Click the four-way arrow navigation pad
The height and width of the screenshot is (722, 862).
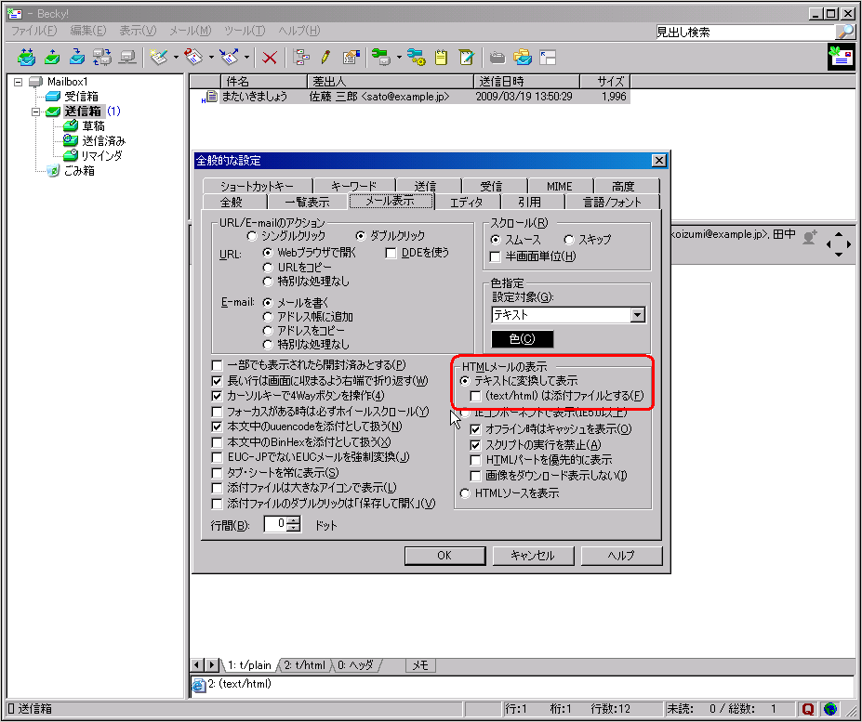(x=839, y=243)
